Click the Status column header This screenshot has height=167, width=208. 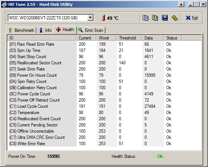pyautogui.click(x=173, y=38)
